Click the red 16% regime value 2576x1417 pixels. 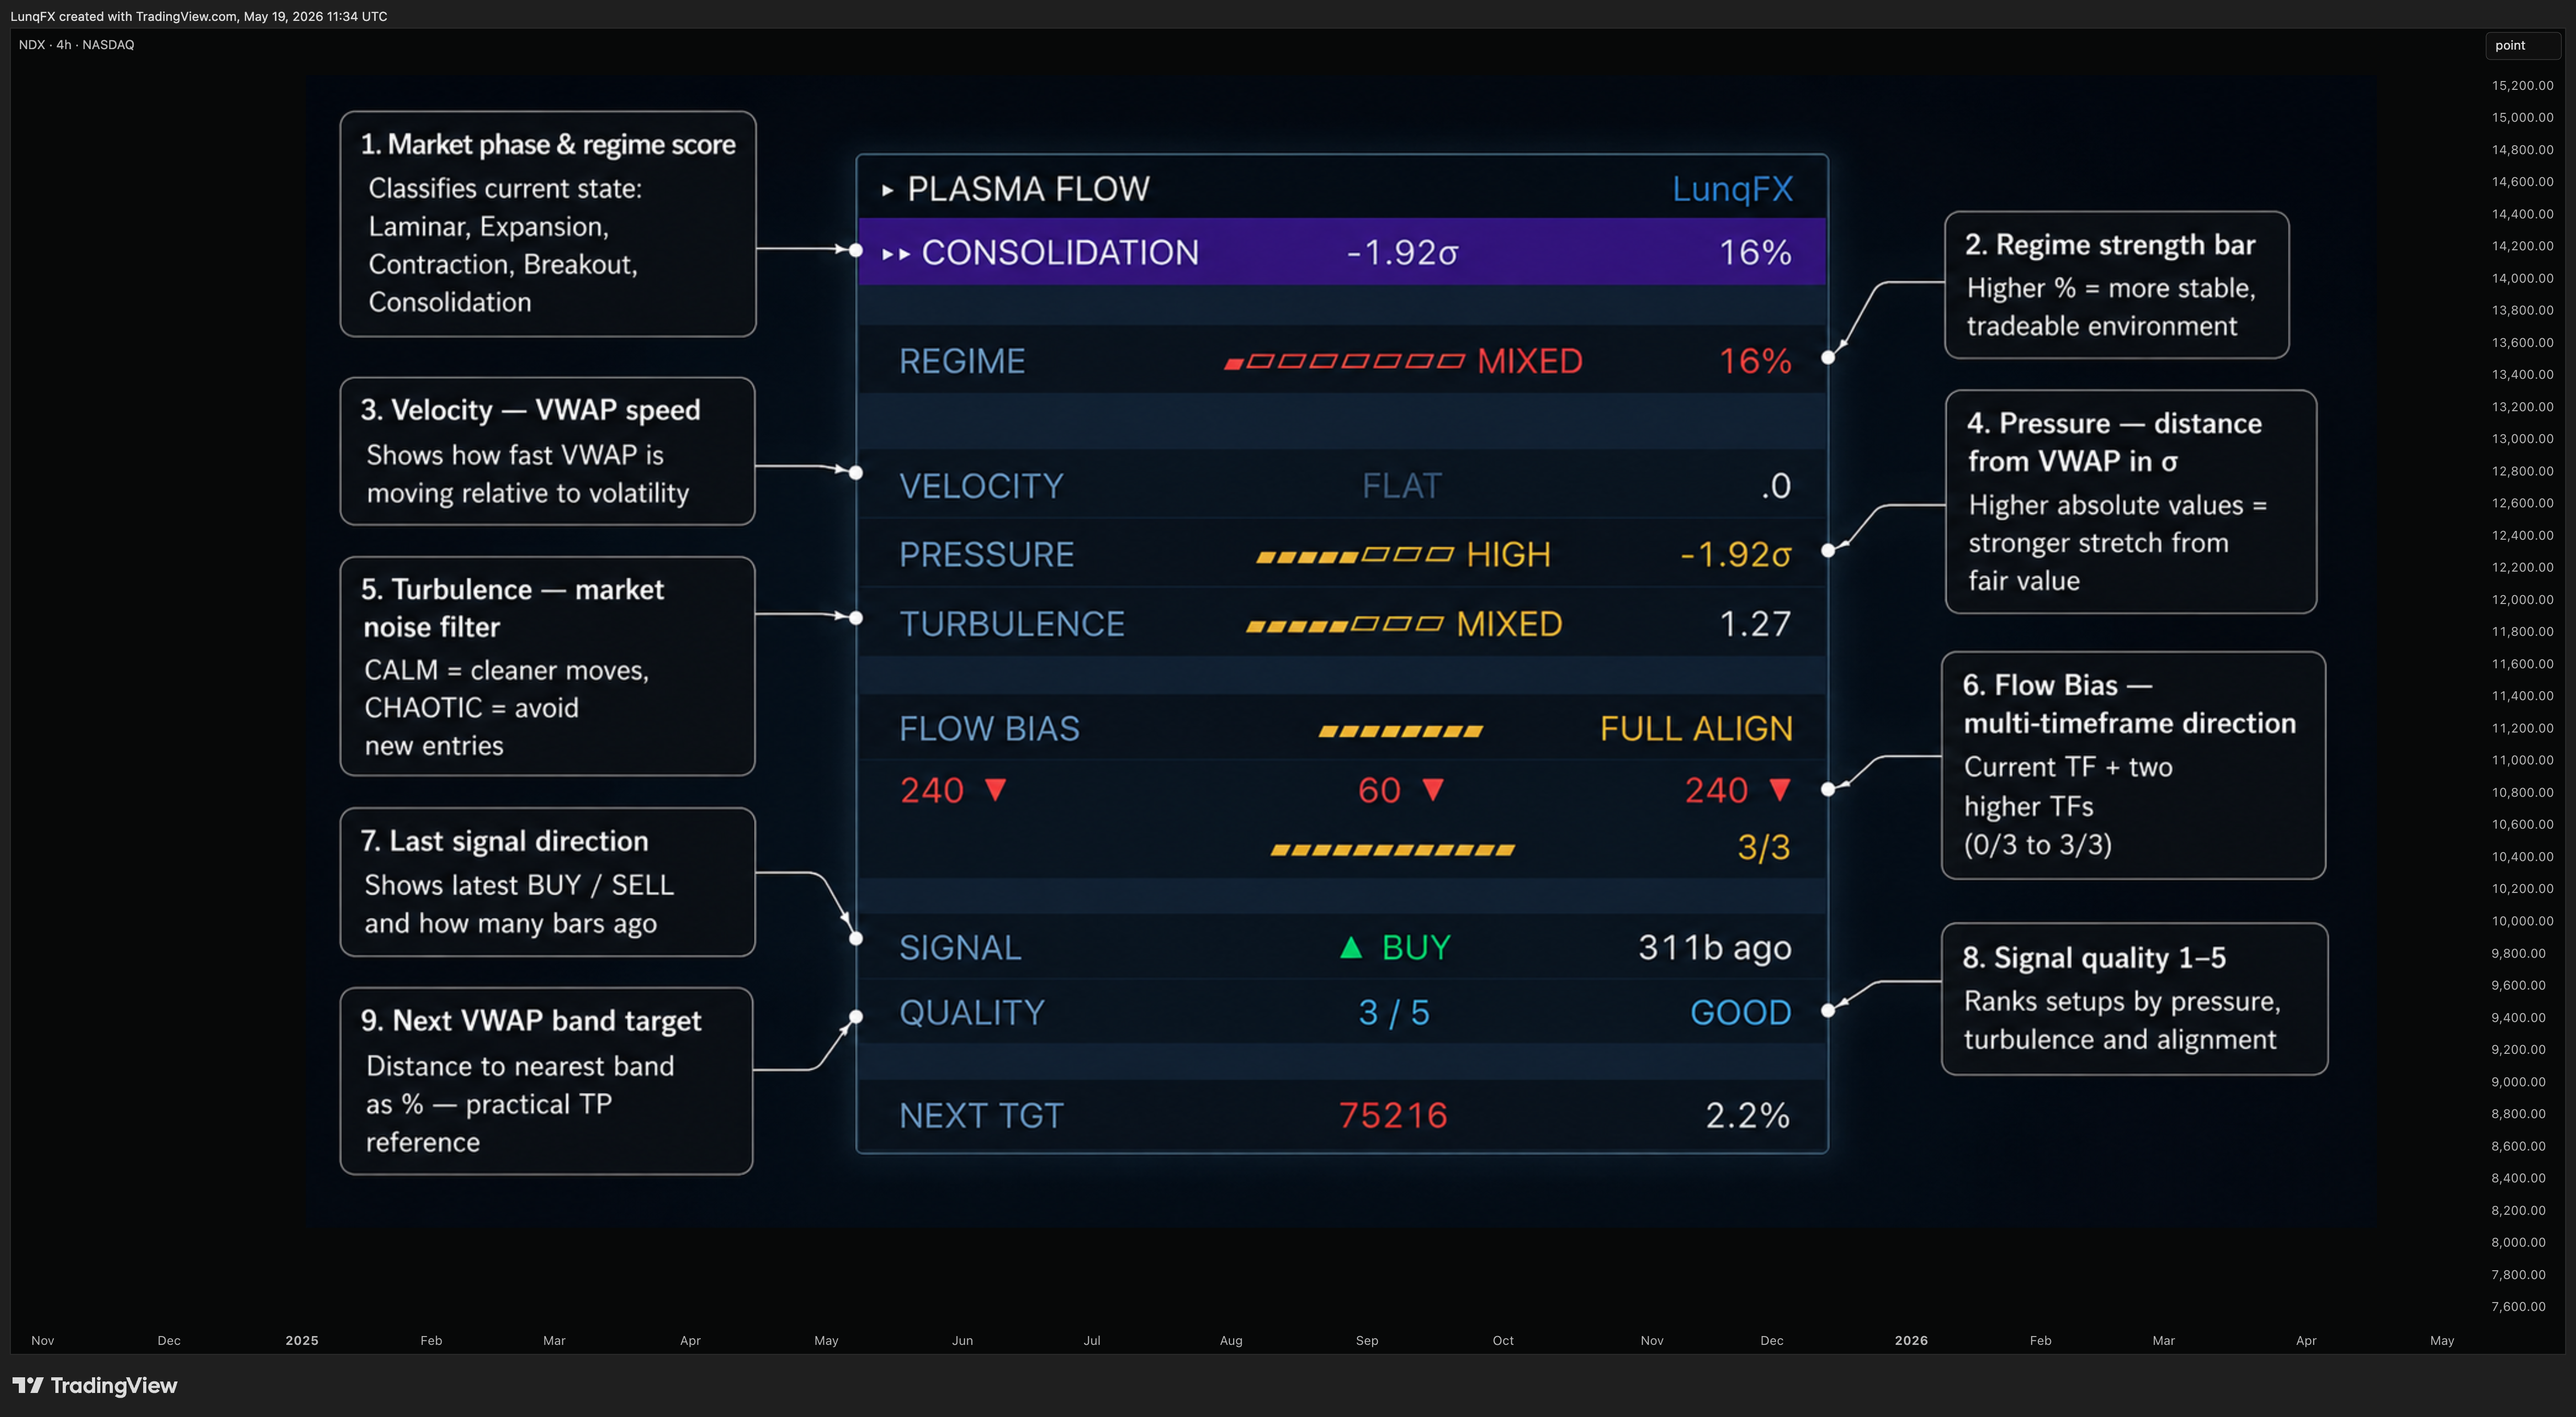[x=1755, y=361]
